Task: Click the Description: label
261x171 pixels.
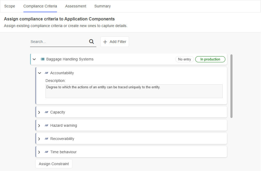Action: click(56, 81)
